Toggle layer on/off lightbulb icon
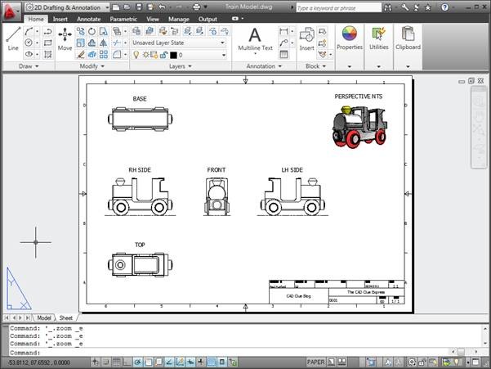Screen dimensions: 491x369 tap(136, 55)
